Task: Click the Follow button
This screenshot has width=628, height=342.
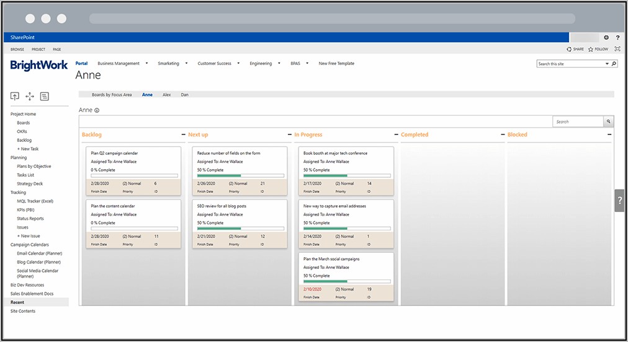Action: pyautogui.click(x=598, y=49)
